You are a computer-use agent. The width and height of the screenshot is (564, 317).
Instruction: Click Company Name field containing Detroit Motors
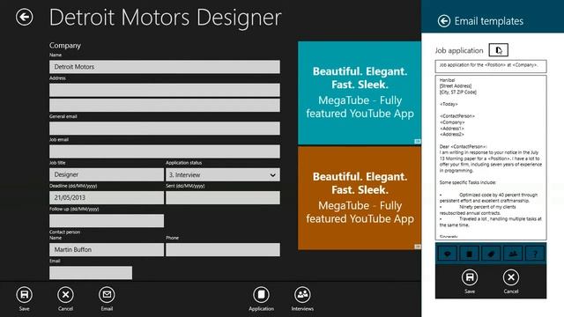tap(165, 67)
